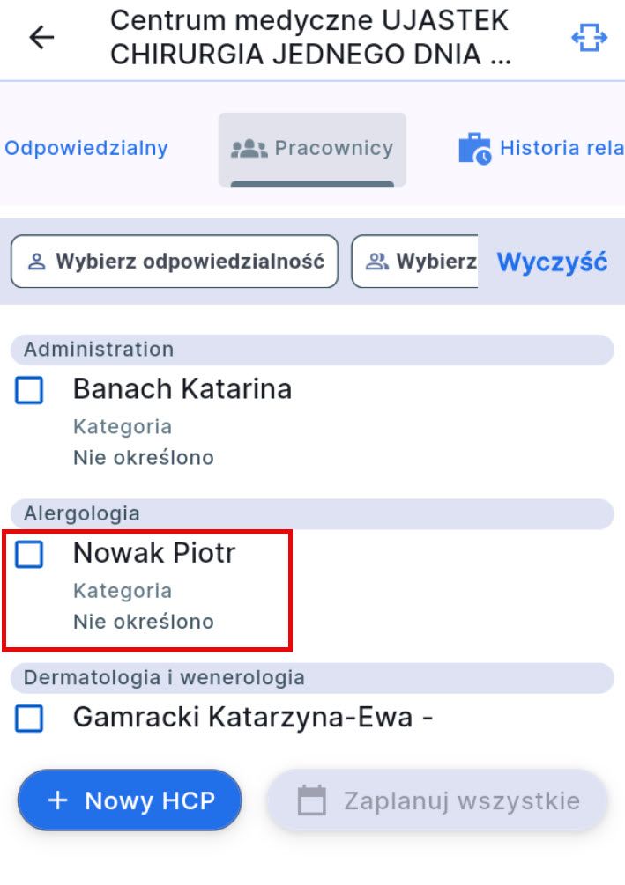Switch to the Odpowiedzialny tab

pyautogui.click(x=86, y=148)
